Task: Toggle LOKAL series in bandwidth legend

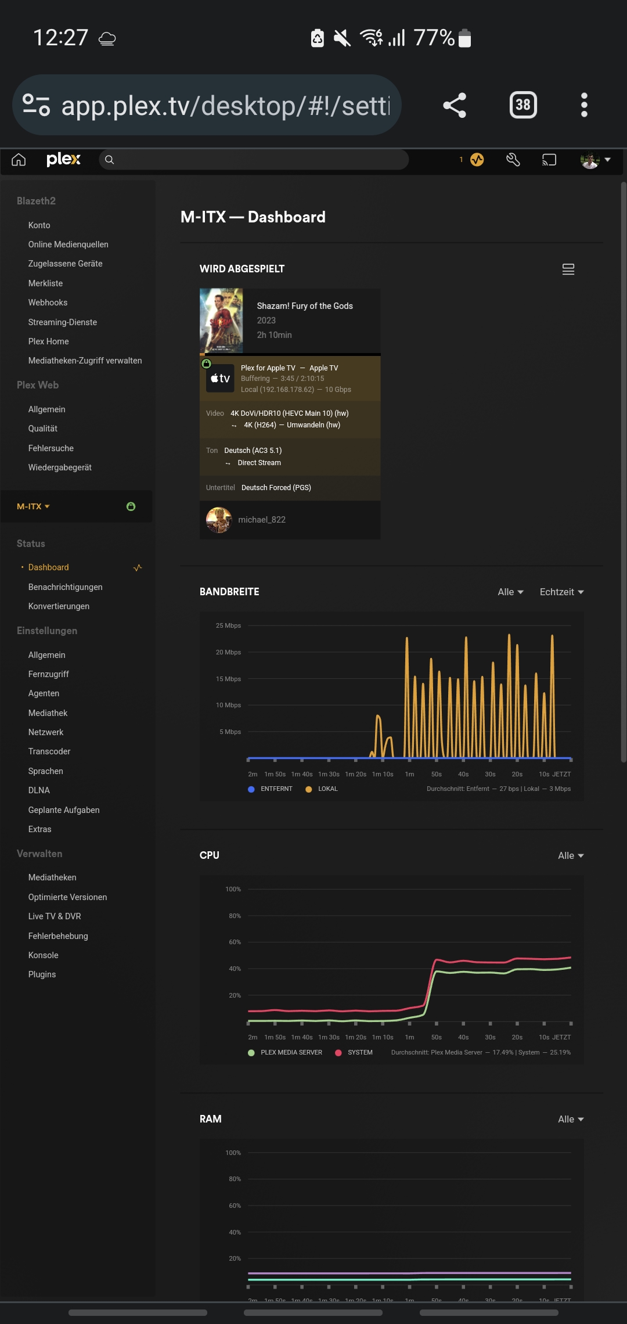Action: (322, 789)
